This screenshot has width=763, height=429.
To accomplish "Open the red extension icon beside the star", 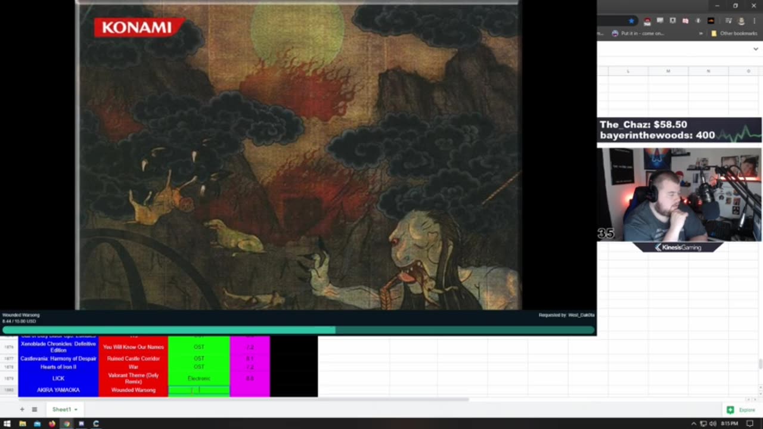I will coord(647,21).
